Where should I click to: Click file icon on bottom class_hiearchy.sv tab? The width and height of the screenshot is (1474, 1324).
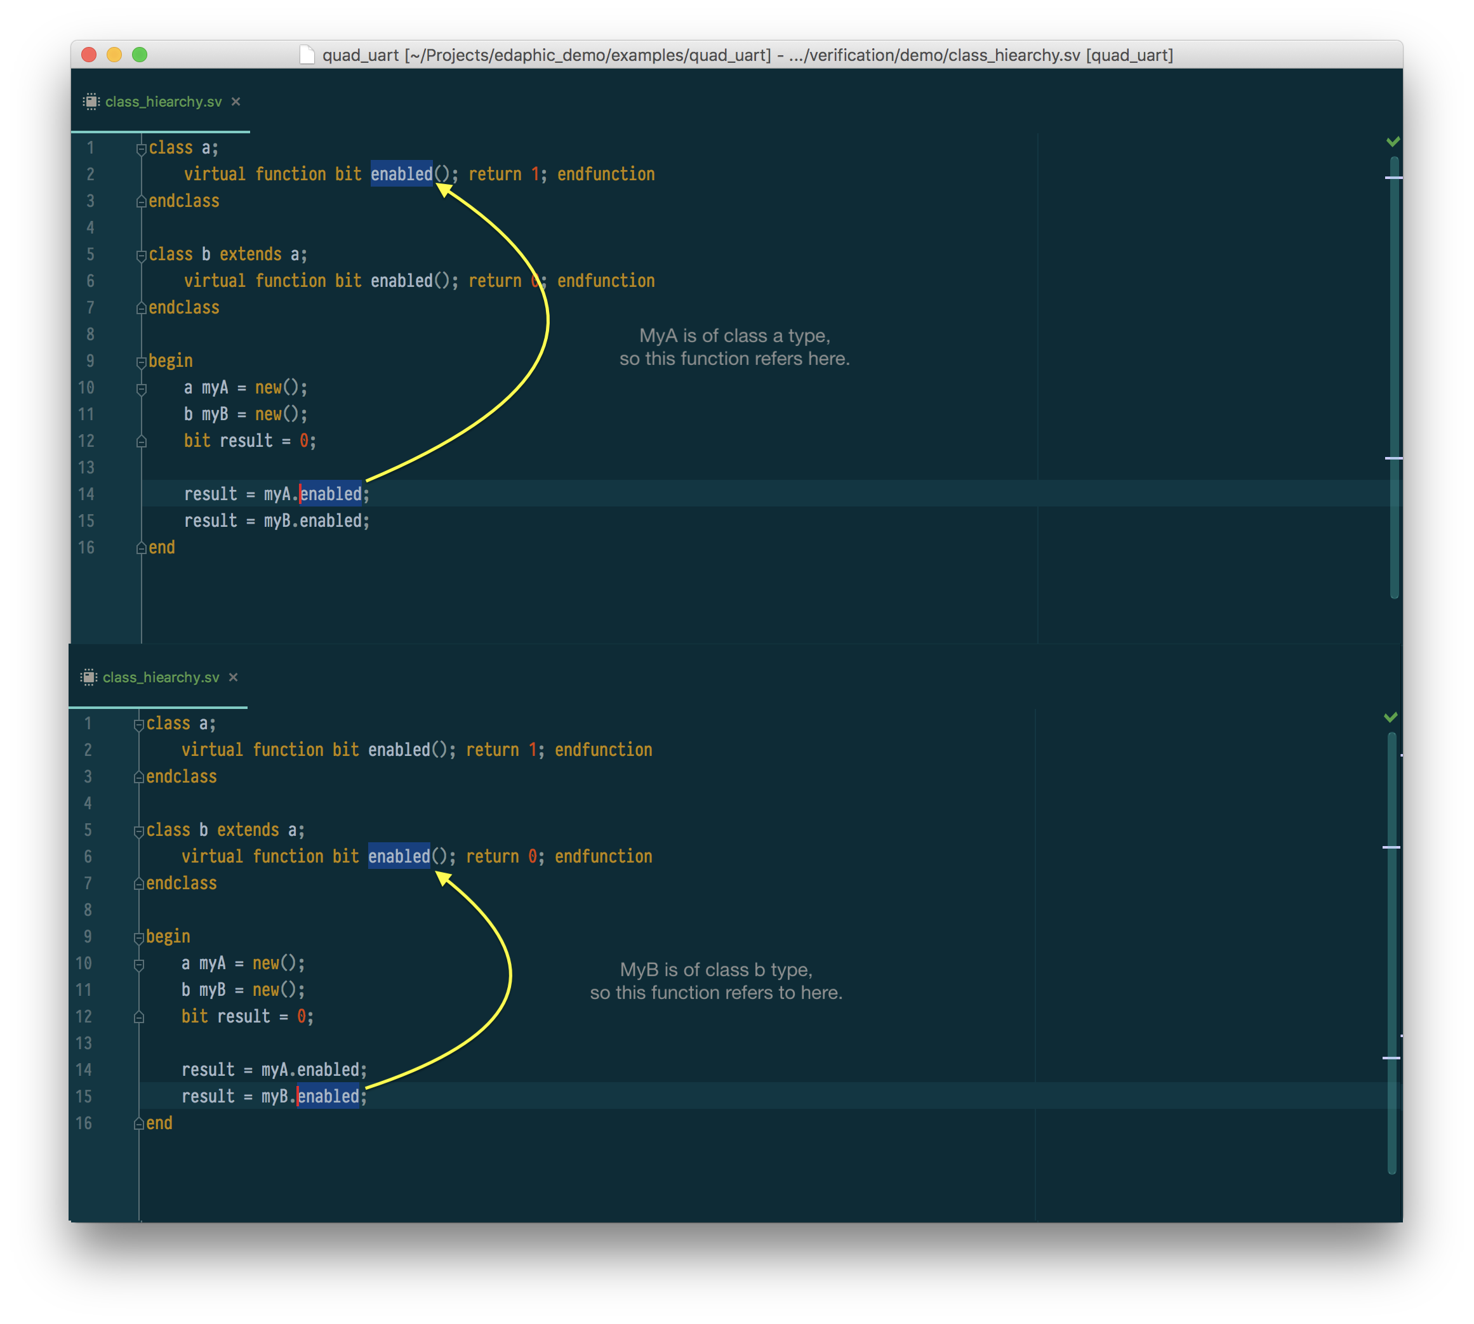89,677
